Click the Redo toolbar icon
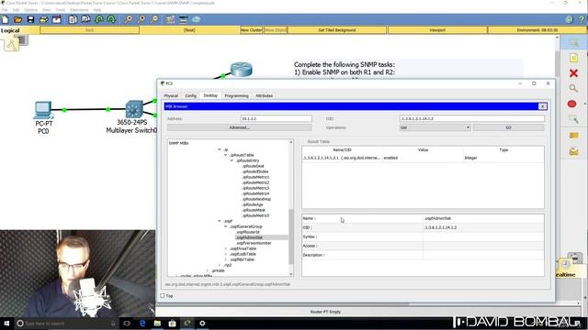 click(x=111, y=19)
